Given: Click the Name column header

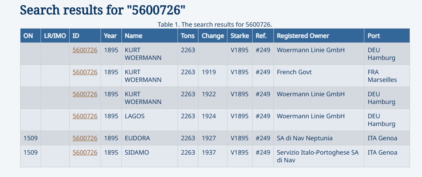Looking at the screenshot, I should (x=133, y=36).
